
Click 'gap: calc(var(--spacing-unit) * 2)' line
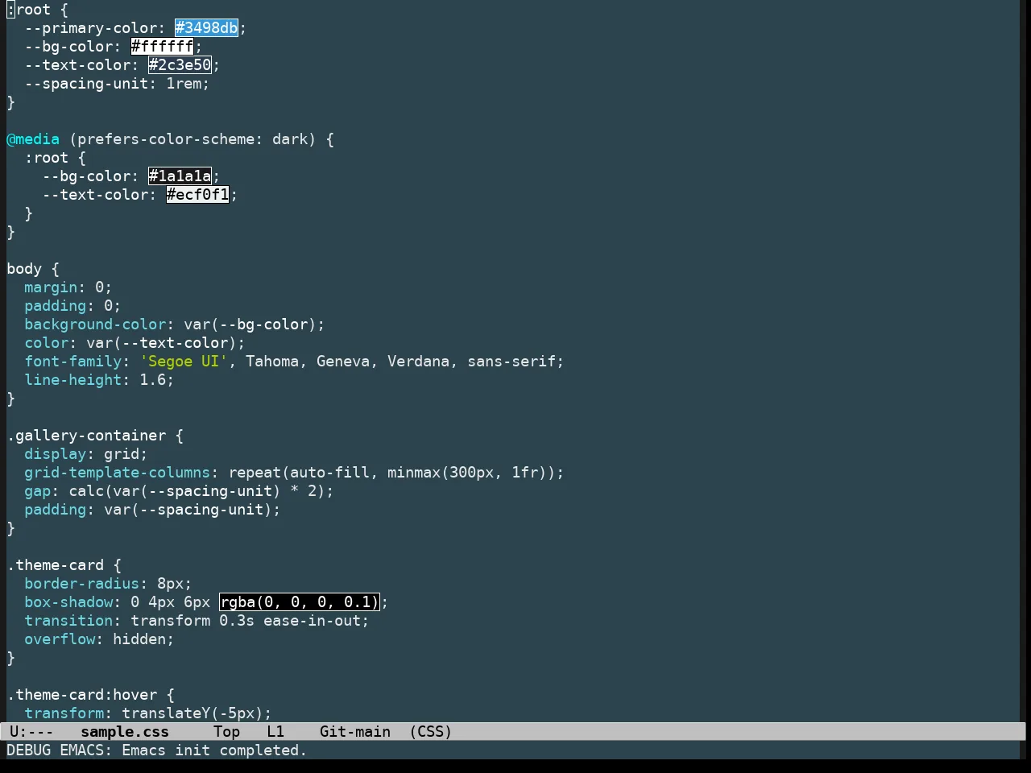tap(179, 491)
